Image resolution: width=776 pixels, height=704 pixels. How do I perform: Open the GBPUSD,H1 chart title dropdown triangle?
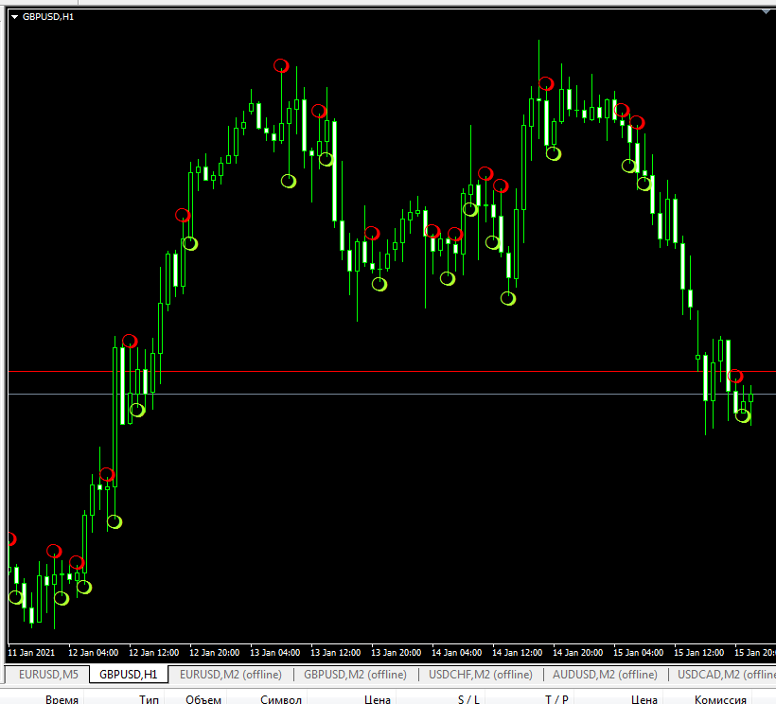point(14,17)
